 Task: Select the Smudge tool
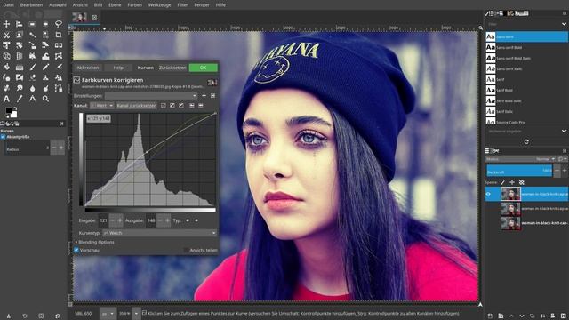point(20,88)
